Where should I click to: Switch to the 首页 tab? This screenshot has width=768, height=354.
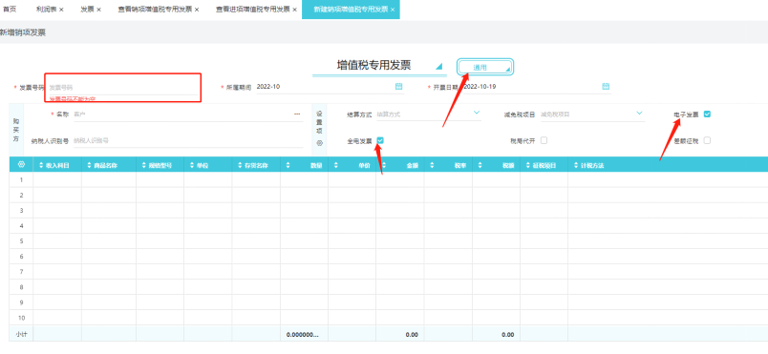click(10, 10)
